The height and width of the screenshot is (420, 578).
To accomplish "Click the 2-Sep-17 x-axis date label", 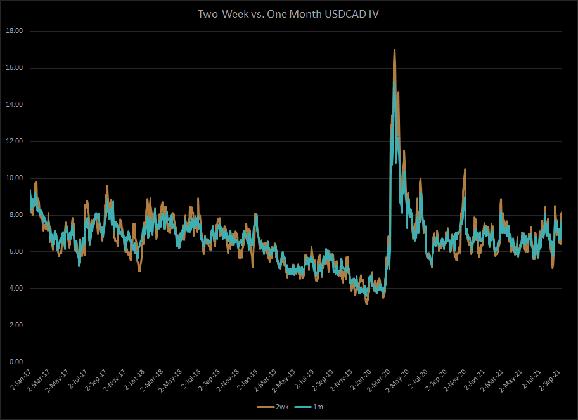I will coord(95,379).
